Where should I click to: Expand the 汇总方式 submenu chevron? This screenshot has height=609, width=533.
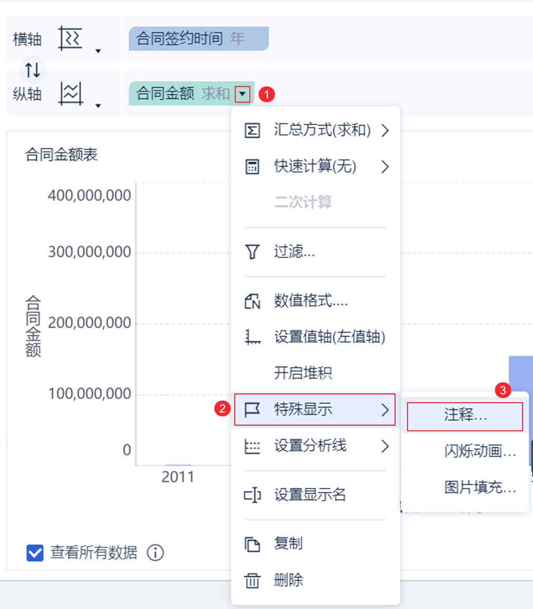[385, 130]
